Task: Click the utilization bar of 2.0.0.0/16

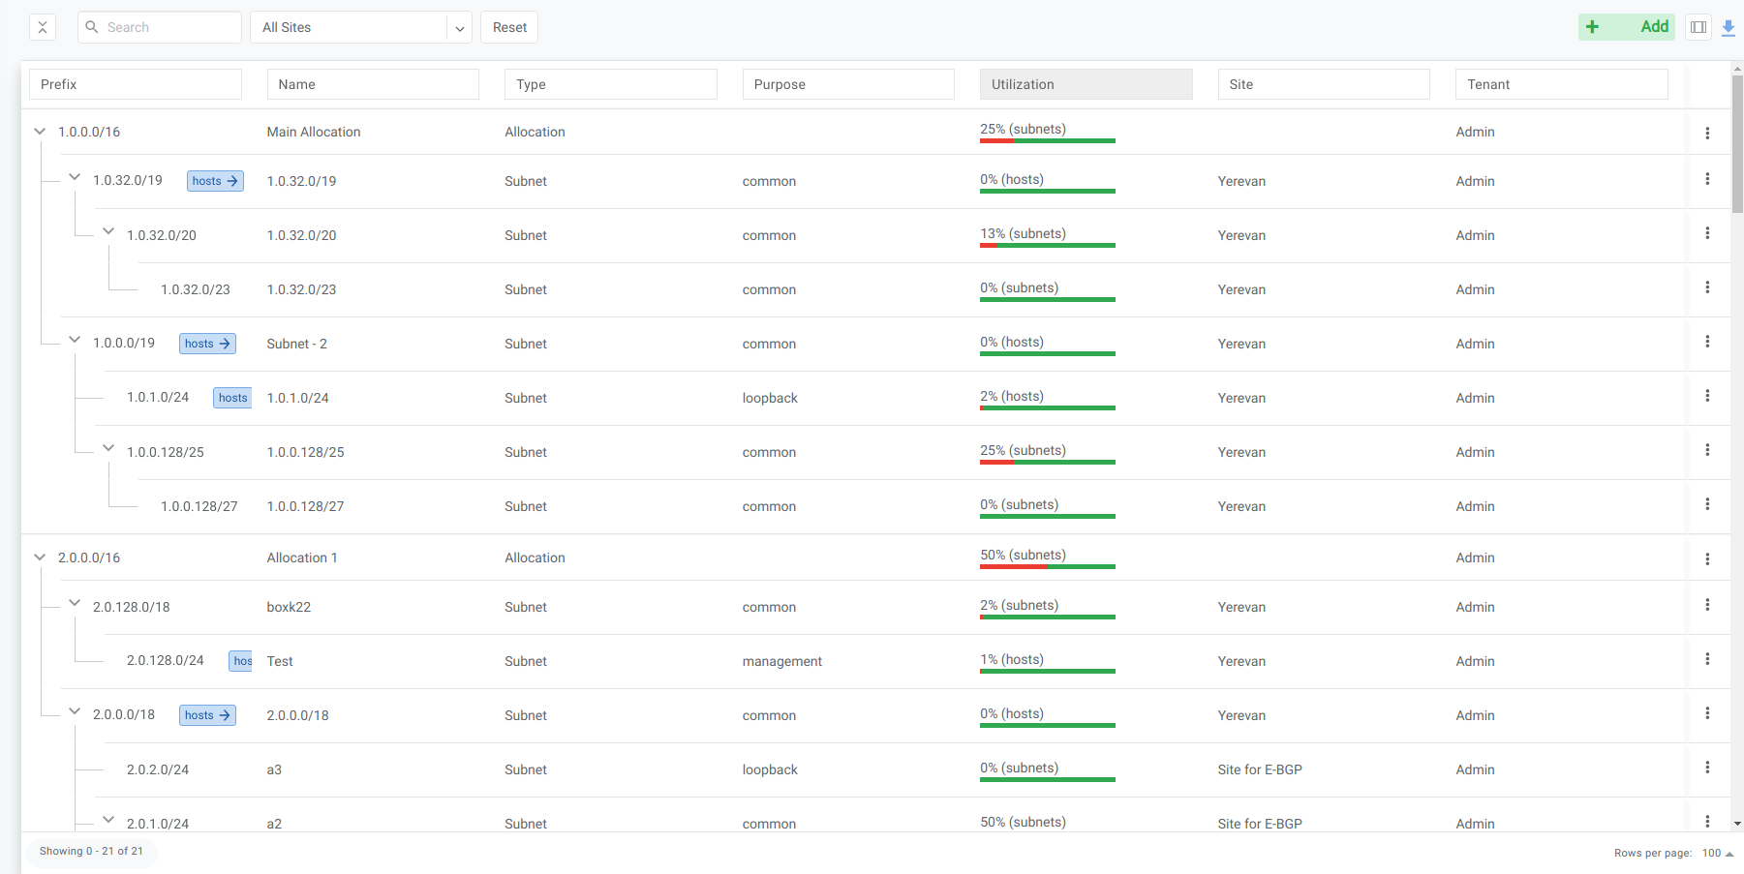Action: coord(1047,566)
